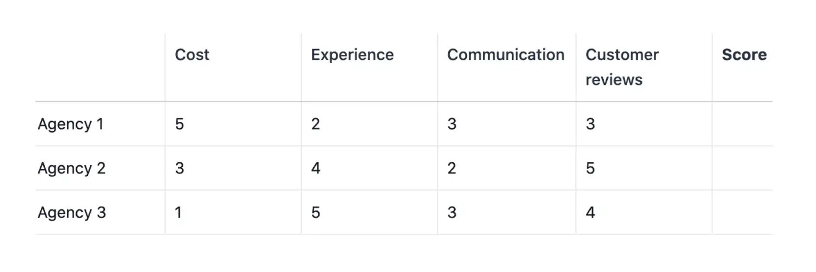
Task: Click Agency 3's Cost value of 1
Action: point(178,213)
